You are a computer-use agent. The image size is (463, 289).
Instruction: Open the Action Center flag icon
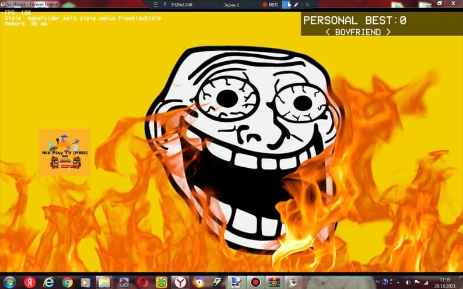417,283
